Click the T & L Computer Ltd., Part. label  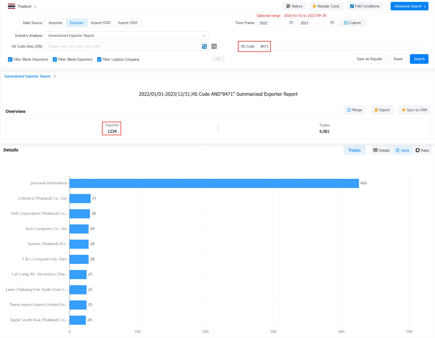click(45, 259)
